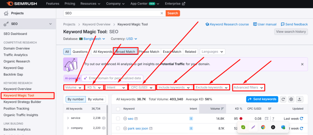Viewport: 313px width, 135px height.
Task: Open the KD % filter dropdown
Action: pyautogui.click(x=94, y=88)
